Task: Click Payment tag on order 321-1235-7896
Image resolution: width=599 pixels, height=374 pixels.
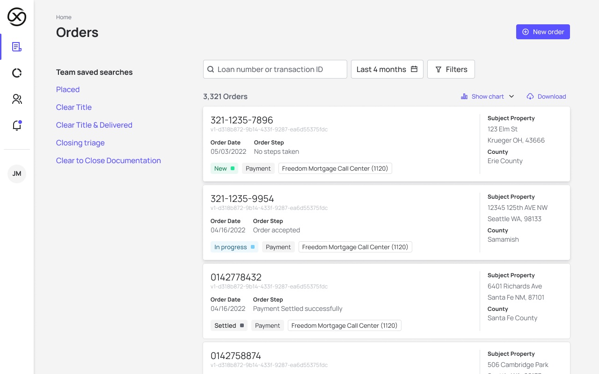Action: click(x=258, y=168)
